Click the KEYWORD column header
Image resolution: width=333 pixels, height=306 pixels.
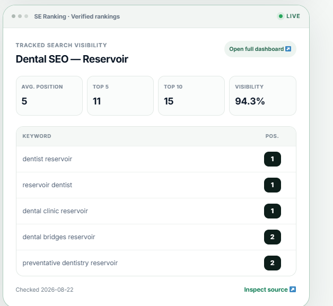(37, 136)
